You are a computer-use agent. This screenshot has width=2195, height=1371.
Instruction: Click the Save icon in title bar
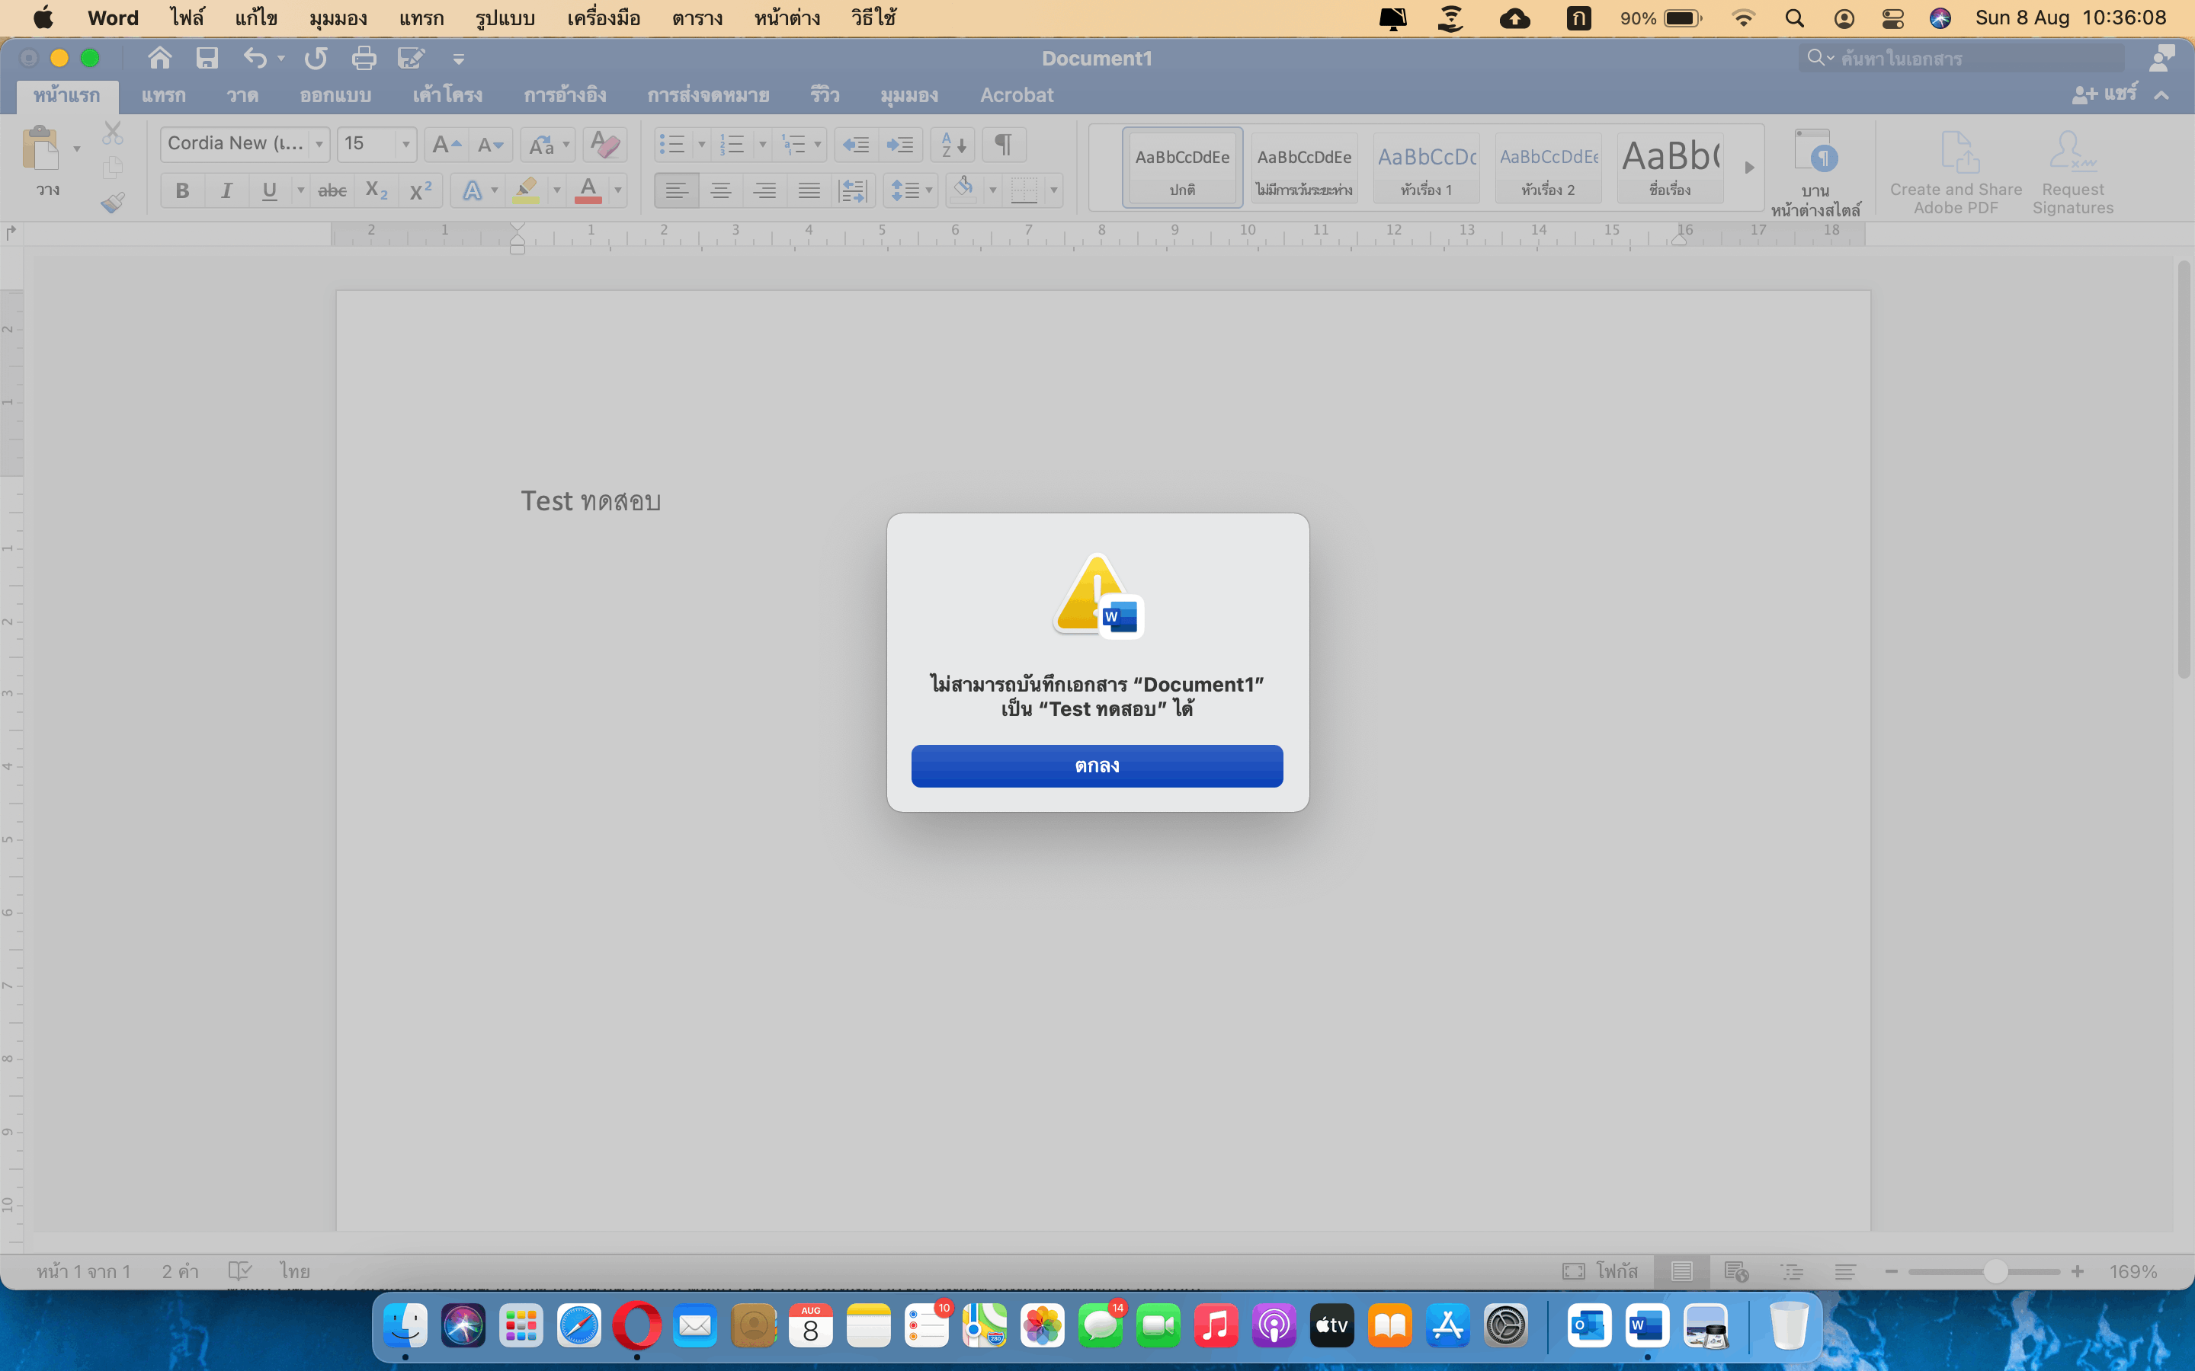click(207, 59)
